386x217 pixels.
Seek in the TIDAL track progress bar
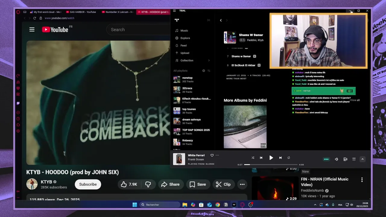point(271,165)
